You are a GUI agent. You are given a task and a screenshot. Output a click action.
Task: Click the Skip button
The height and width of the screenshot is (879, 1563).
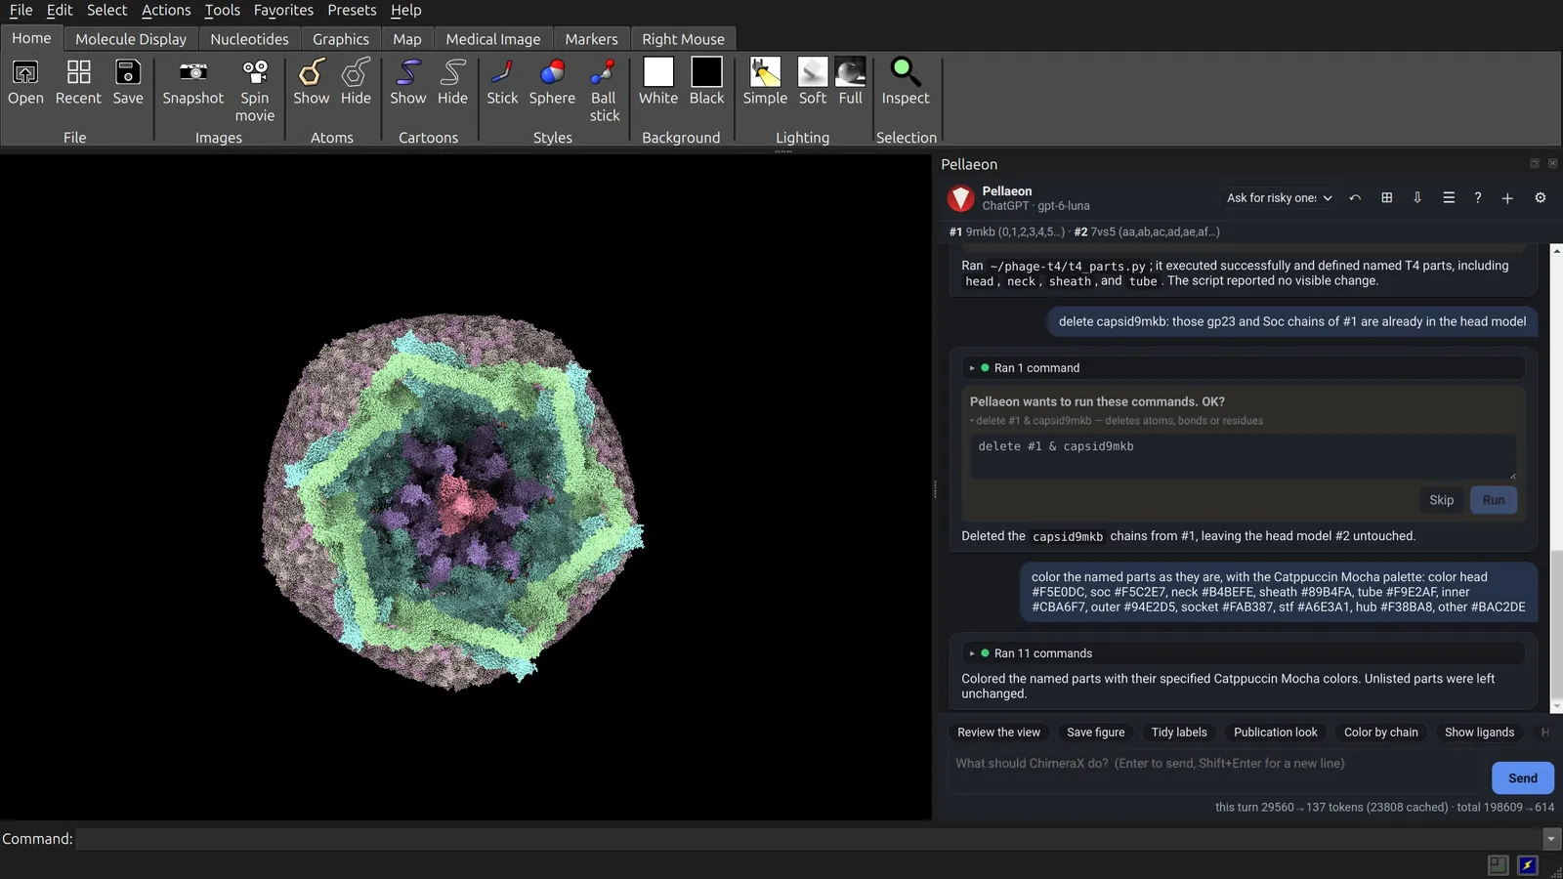coord(1442,500)
